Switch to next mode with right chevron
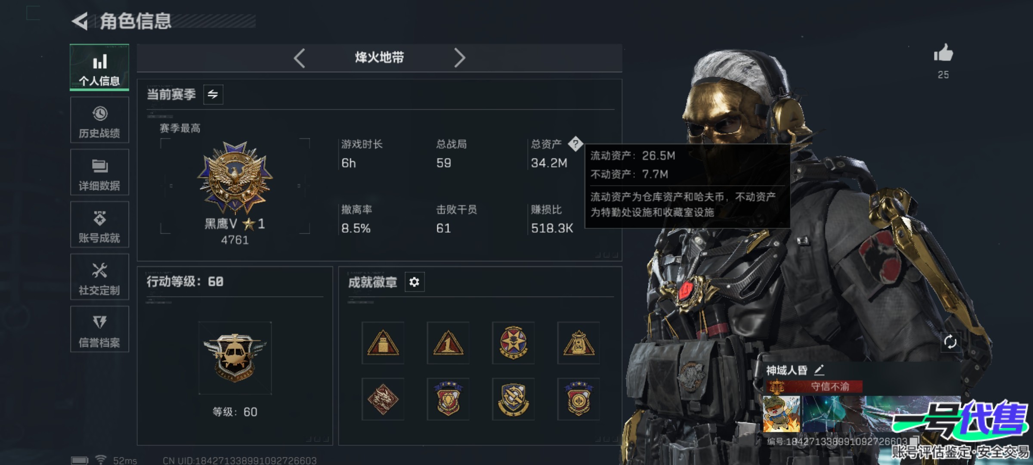Screen dimensions: 1033x465 click(x=460, y=58)
